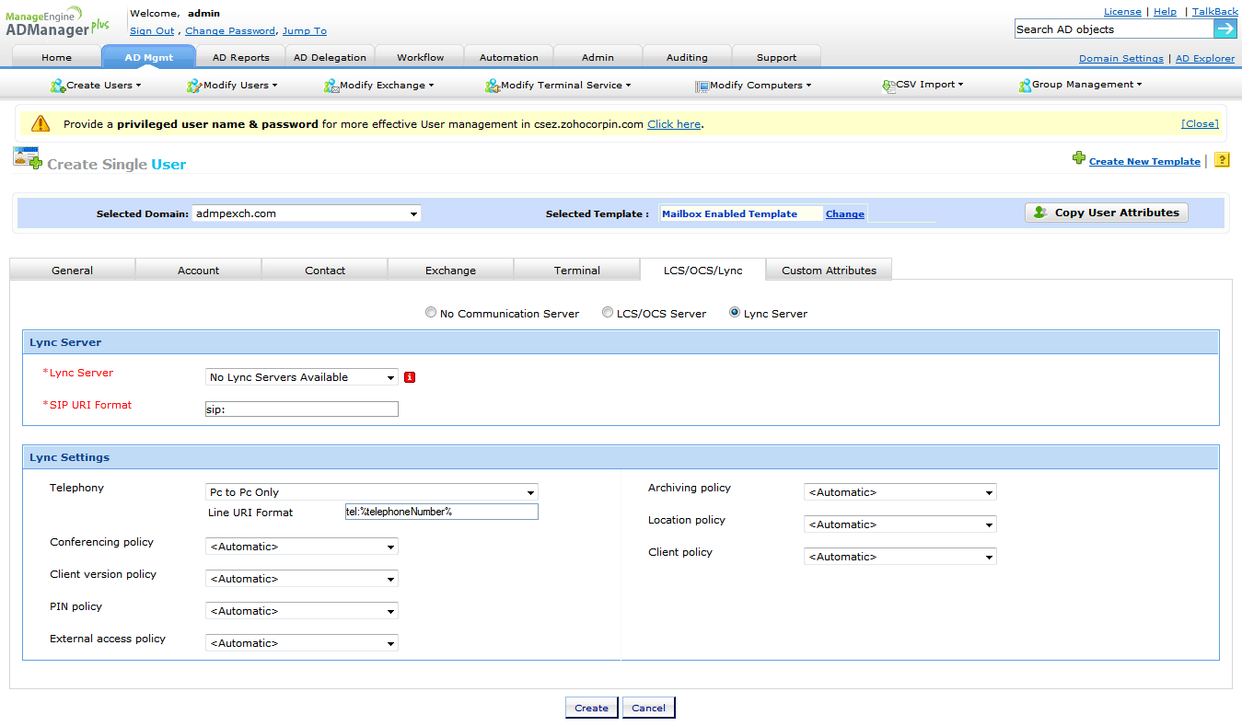Click the Create Users toolbar icon
The width and height of the screenshot is (1242, 726).
point(57,86)
